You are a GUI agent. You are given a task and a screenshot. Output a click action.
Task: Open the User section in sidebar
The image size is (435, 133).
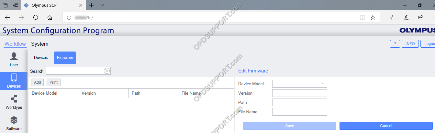pos(14,60)
